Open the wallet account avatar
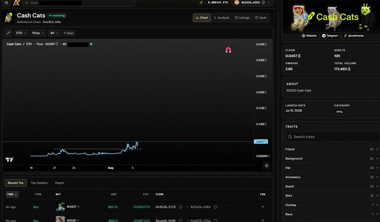Image resolution: width=380 pixels, height=222 pixels. pyautogui.click(x=237, y=2)
